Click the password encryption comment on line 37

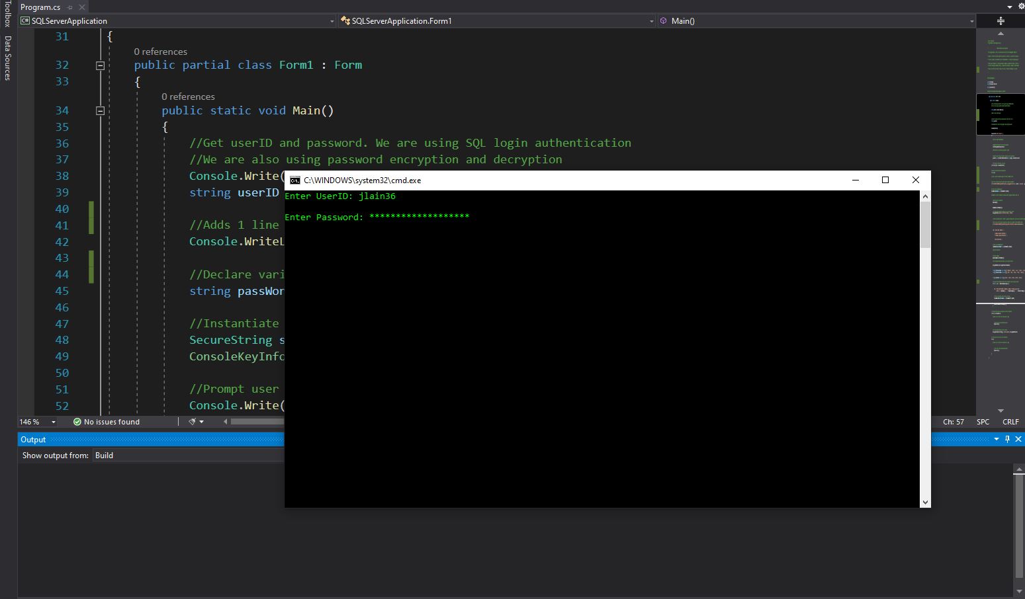(376, 159)
